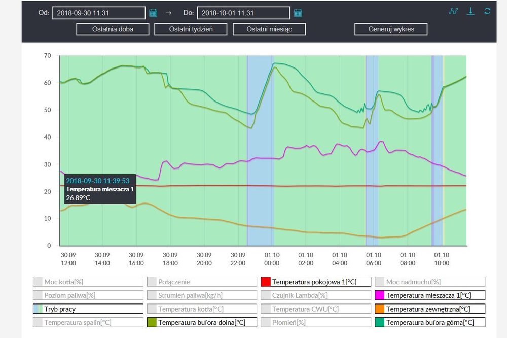Click the Od start date field
This screenshot has width=507, height=338.
point(98,13)
